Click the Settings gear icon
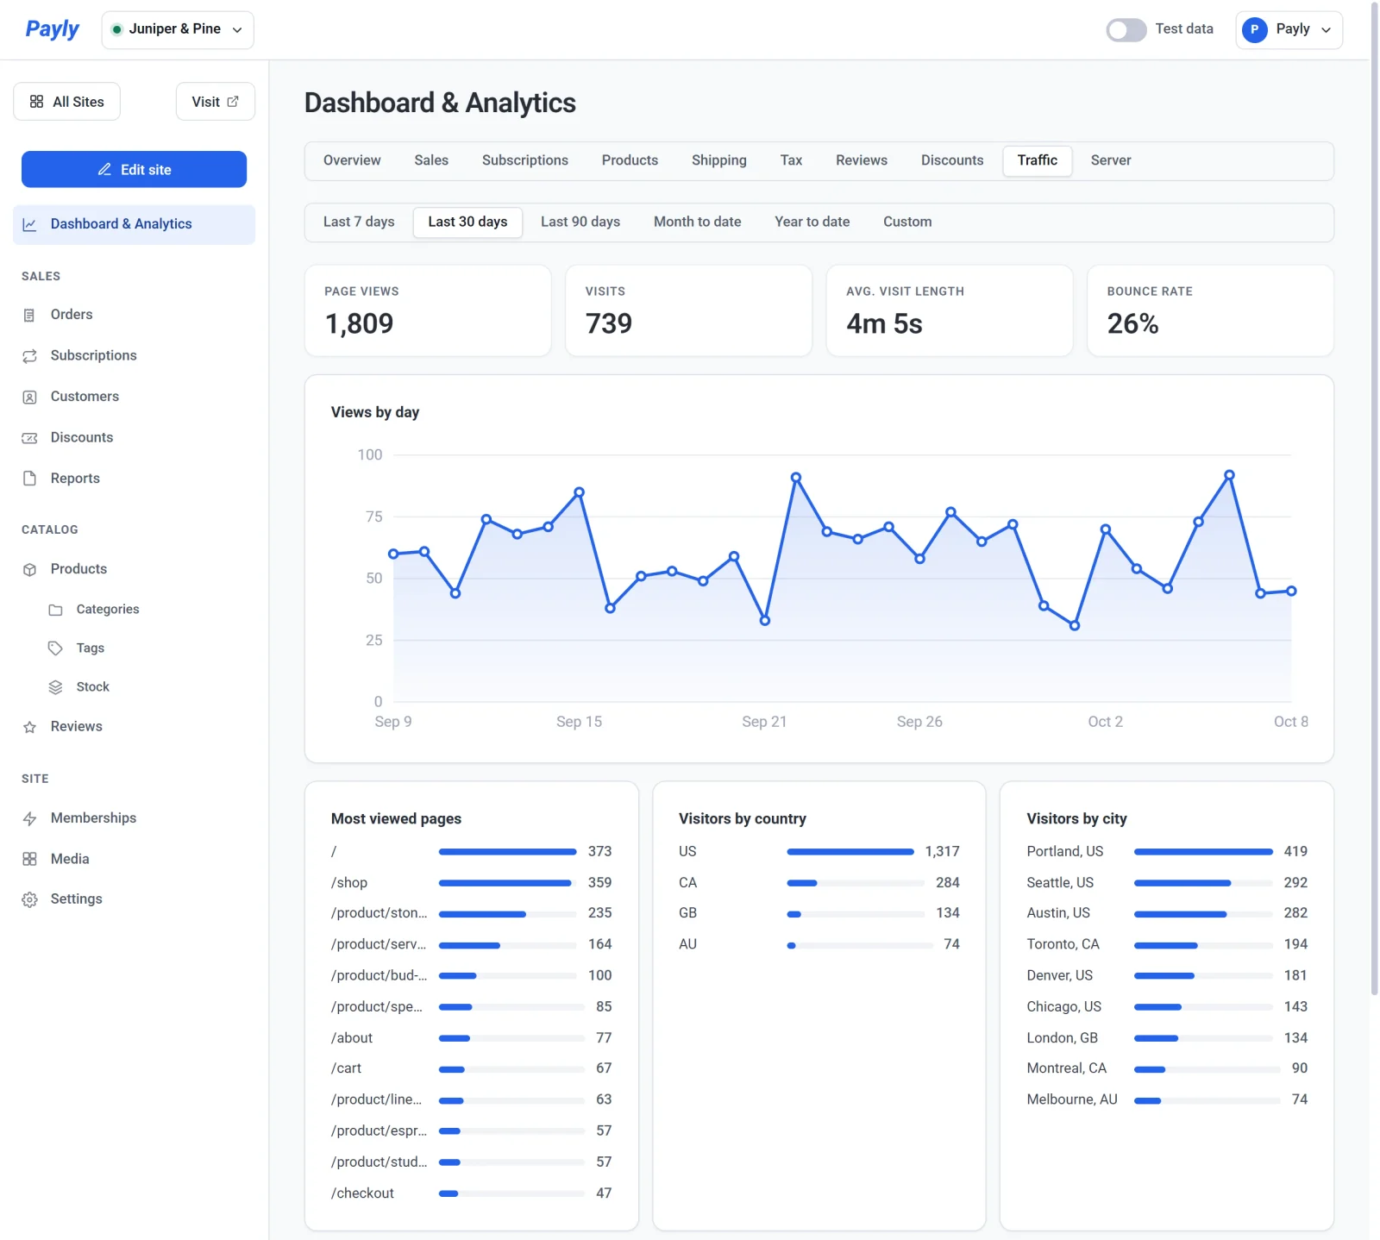1380x1240 pixels. (29, 899)
